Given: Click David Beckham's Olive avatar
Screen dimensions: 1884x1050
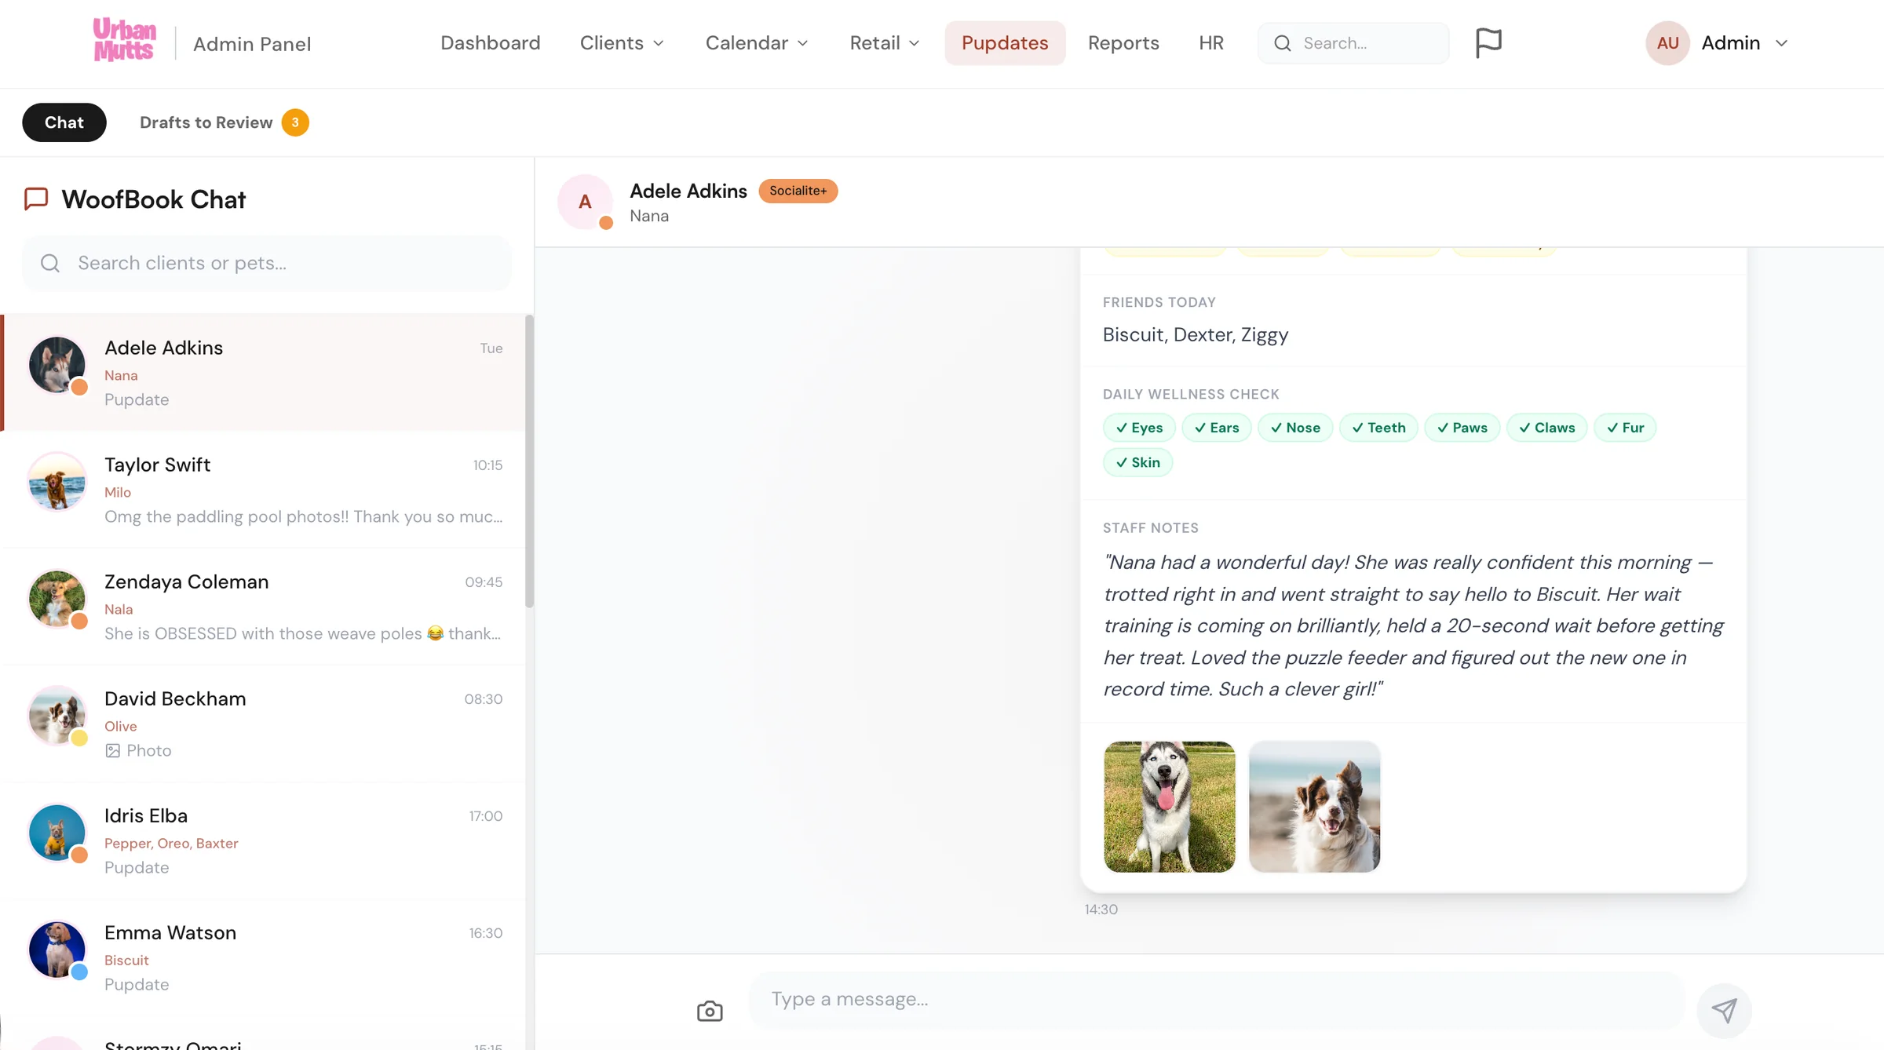Looking at the screenshot, I should [57, 715].
